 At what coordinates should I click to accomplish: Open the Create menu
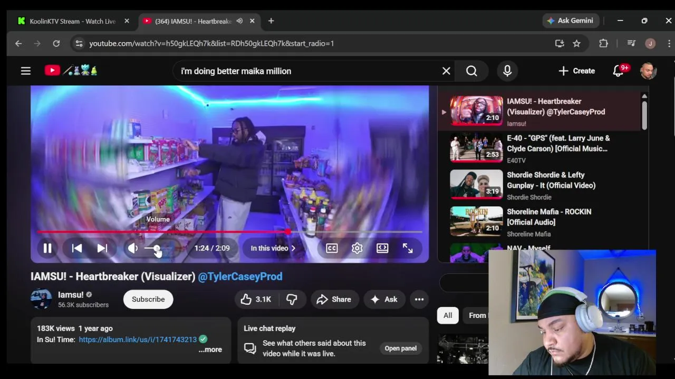(x=577, y=71)
